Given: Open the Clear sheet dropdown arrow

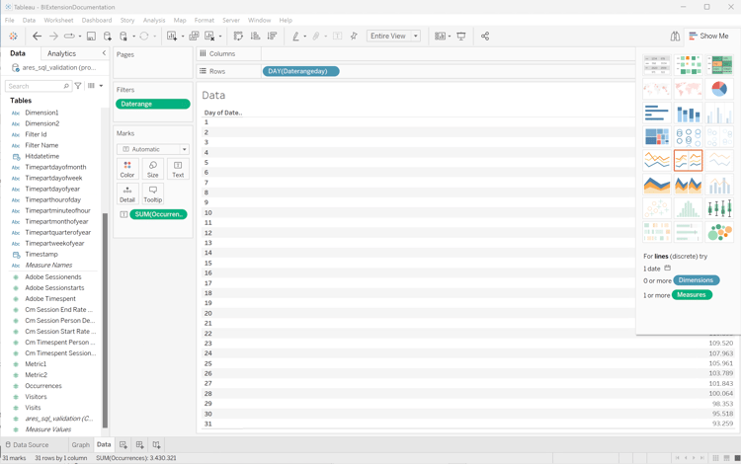Looking at the screenshot, I should click(x=219, y=37).
